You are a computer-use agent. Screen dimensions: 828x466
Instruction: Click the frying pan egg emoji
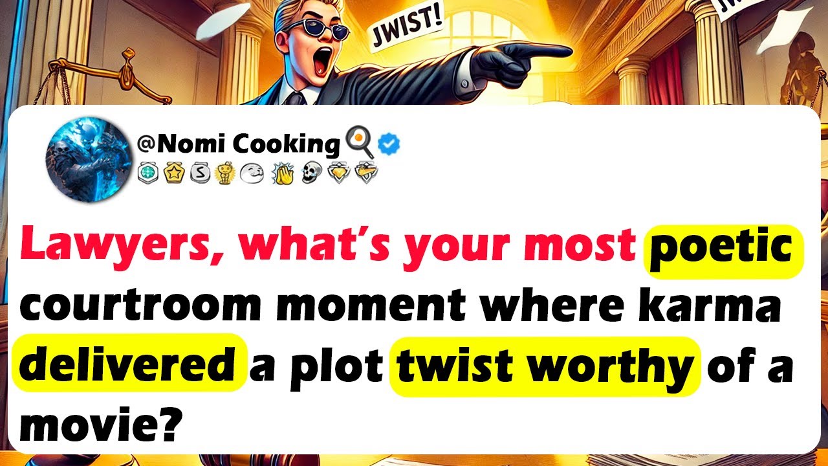[360, 142]
